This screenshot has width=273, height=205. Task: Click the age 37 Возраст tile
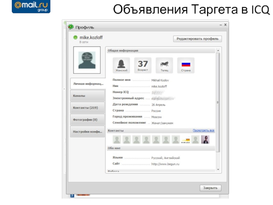143,65
